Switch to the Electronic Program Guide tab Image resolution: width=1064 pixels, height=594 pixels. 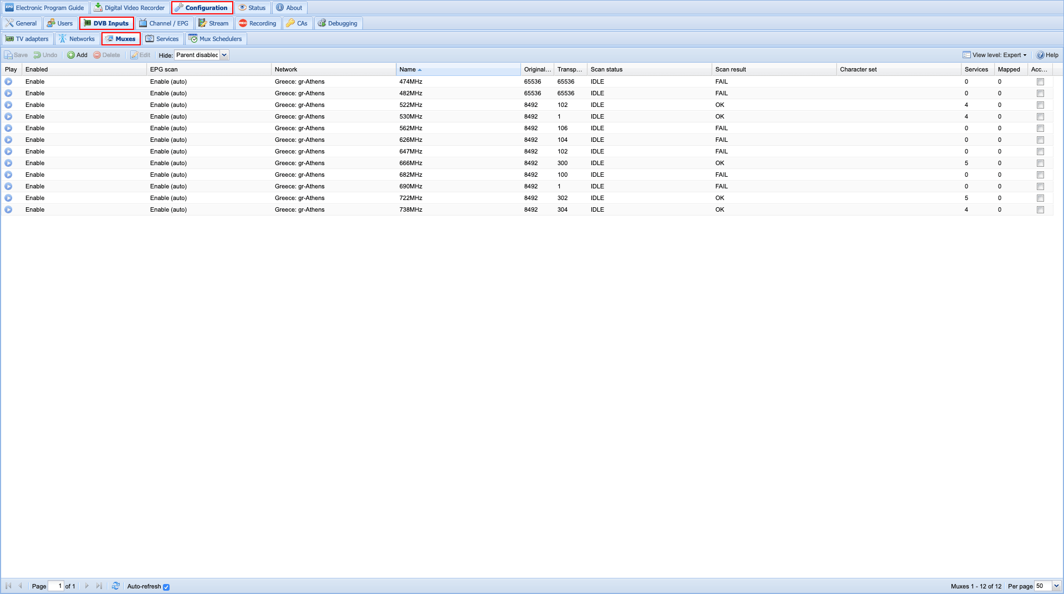point(44,8)
